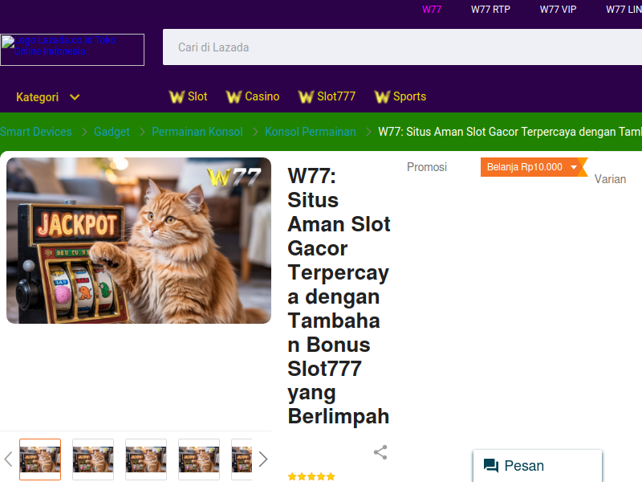This screenshot has height=482, width=642.
Task: Expand the Kategori dropdown
Action: click(x=47, y=97)
